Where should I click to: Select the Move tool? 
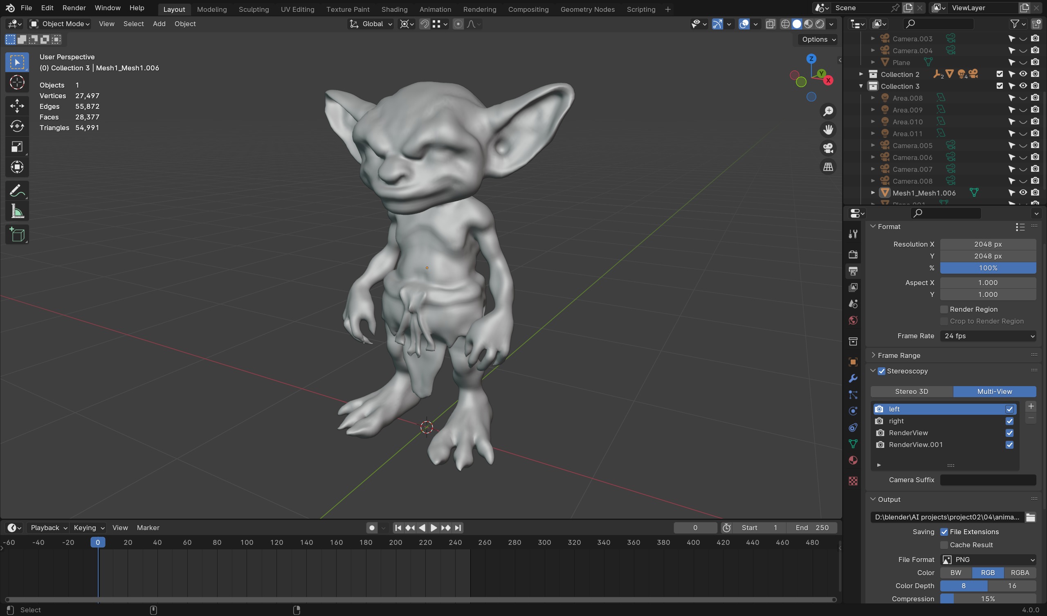pyautogui.click(x=17, y=106)
